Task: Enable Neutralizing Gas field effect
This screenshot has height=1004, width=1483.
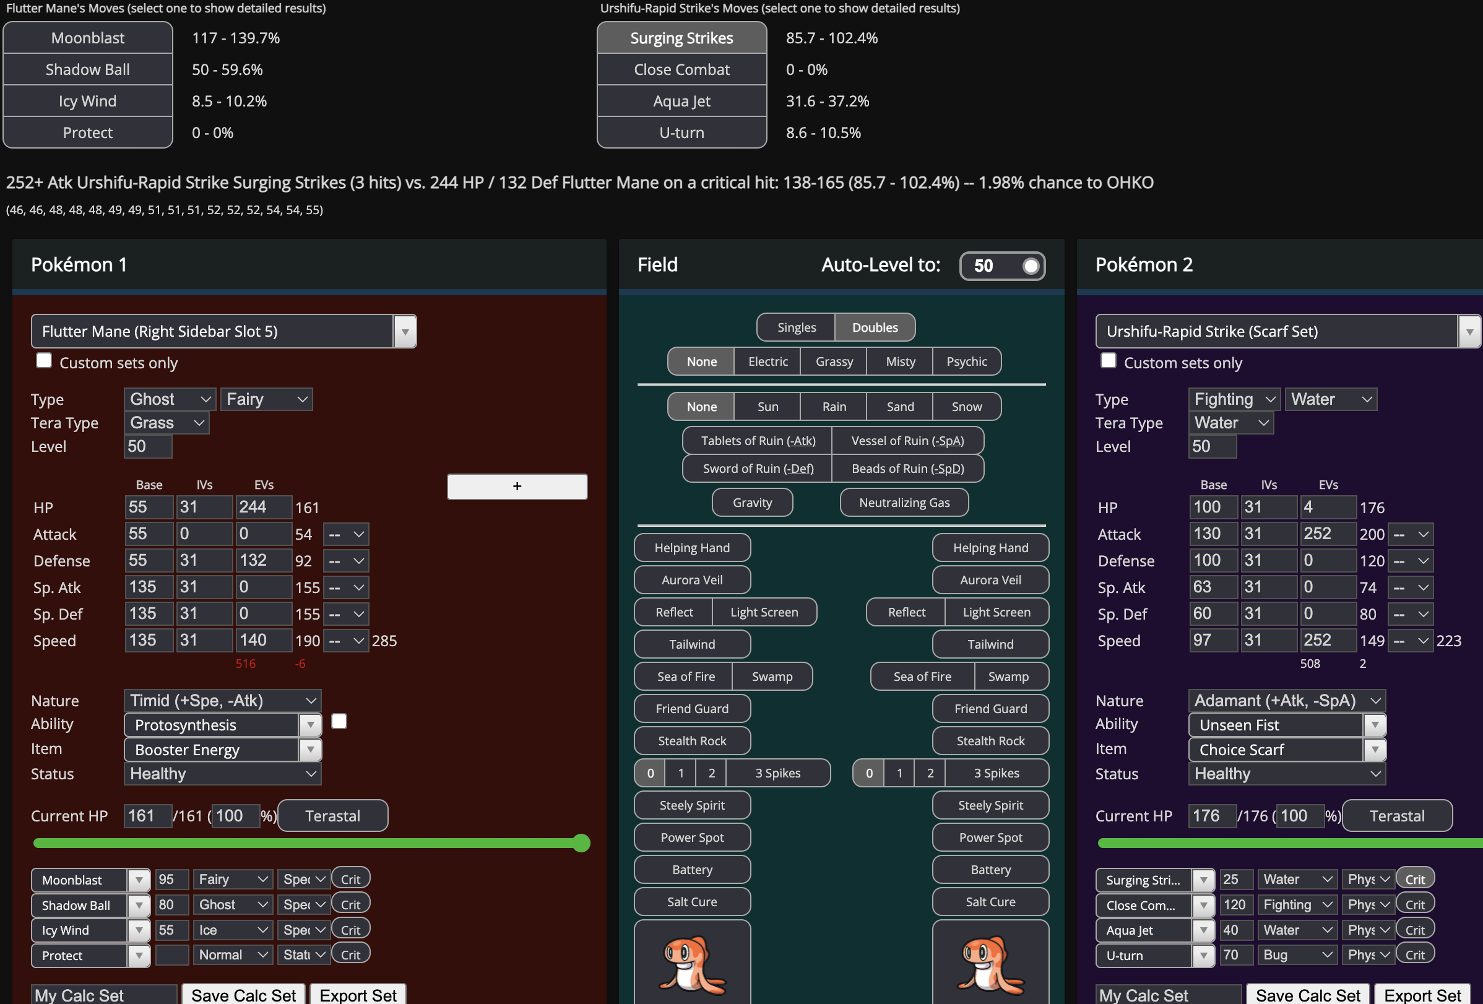Action: [904, 503]
